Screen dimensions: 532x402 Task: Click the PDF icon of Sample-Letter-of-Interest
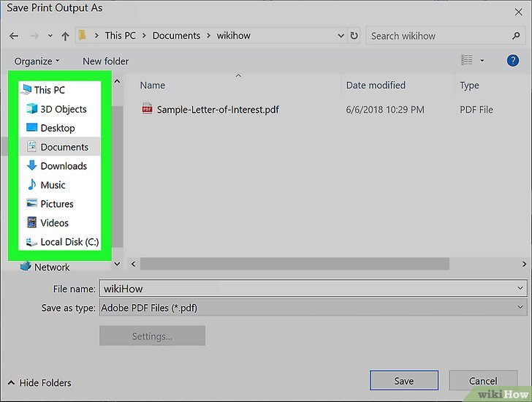(148, 109)
